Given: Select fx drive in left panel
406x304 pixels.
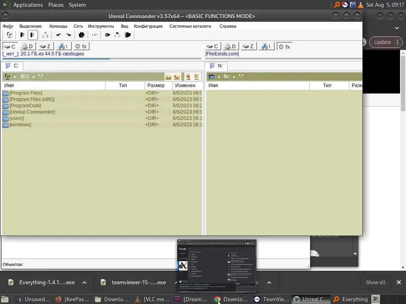Looking at the screenshot, I should (x=81, y=46).
